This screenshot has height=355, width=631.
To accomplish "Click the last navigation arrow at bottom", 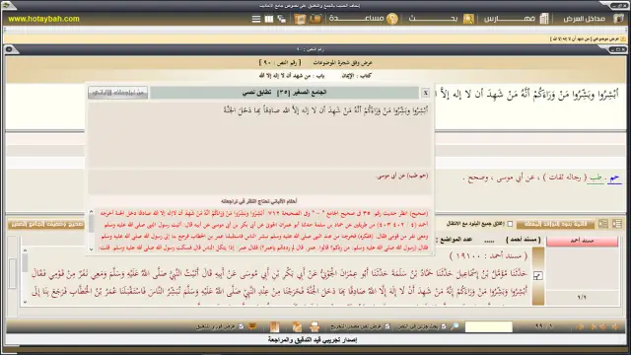I will (614, 326).
